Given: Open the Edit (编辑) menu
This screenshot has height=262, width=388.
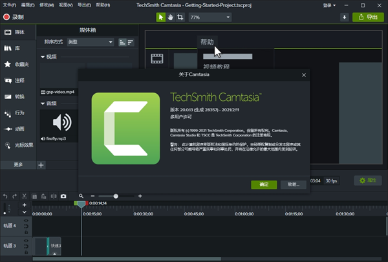Looking at the screenshot, I should click(x=28, y=5).
